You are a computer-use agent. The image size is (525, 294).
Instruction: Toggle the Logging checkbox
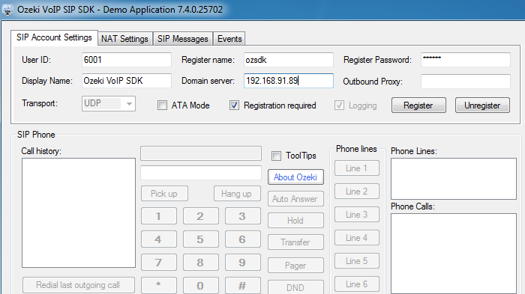point(339,105)
